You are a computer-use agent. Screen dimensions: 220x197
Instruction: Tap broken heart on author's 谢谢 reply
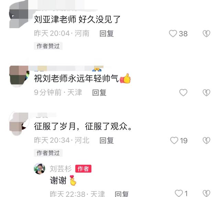(x=206, y=194)
